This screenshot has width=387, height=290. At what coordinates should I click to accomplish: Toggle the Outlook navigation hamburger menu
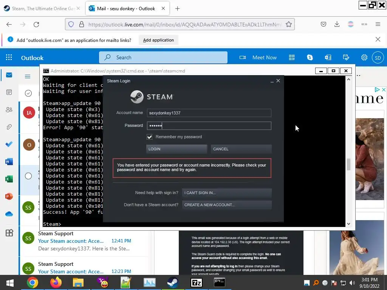tap(28, 76)
